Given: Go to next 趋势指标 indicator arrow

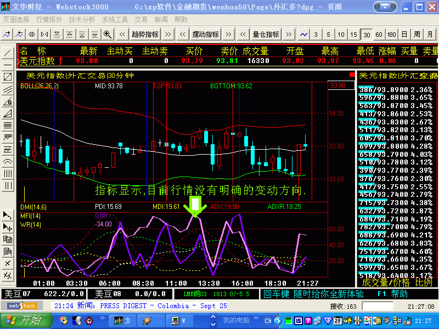Looking at the screenshot, I should 168,35.
